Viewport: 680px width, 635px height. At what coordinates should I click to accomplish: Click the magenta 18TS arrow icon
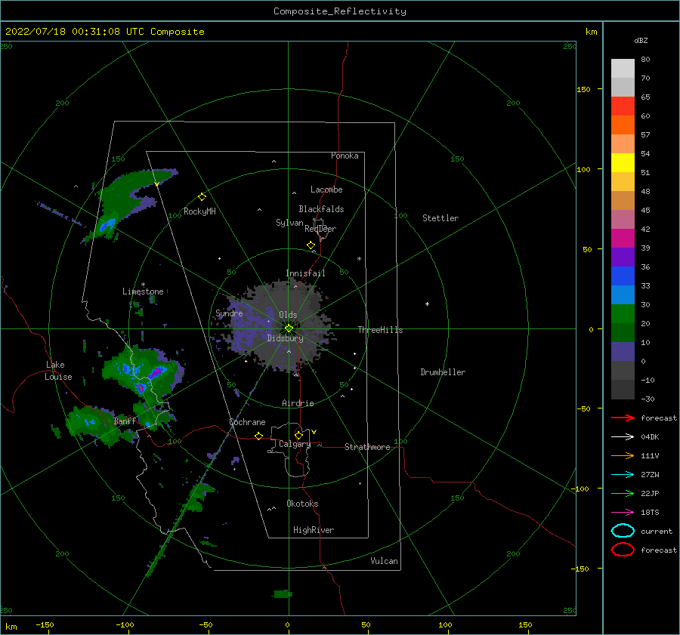pos(623,513)
